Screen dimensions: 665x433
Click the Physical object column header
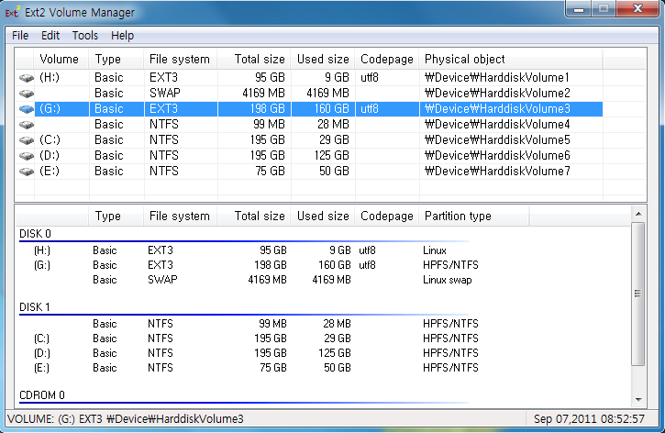pos(511,59)
